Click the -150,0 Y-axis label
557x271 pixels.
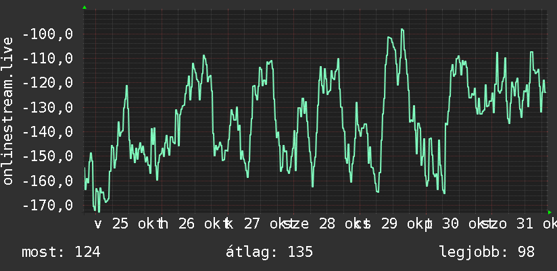tap(47, 156)
